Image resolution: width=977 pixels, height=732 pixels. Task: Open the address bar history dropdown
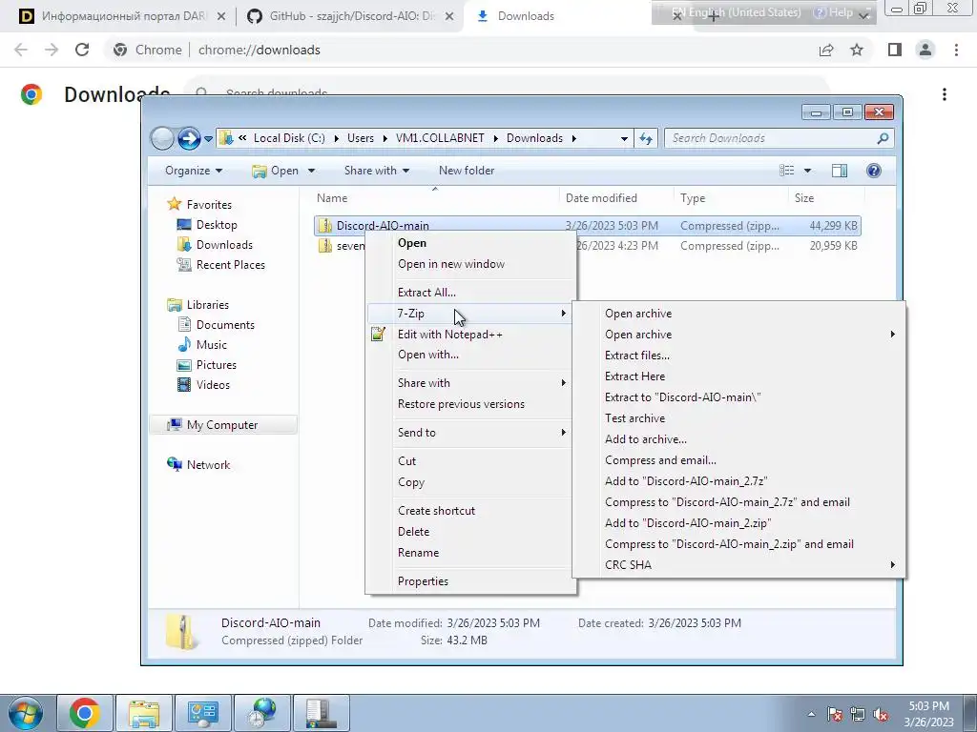624,139
